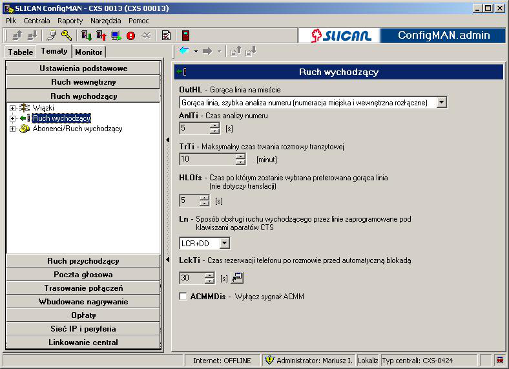This screenshot has width=509, height=369.
Task: Click the red exclamation stop icon
Action: (131, 36)
